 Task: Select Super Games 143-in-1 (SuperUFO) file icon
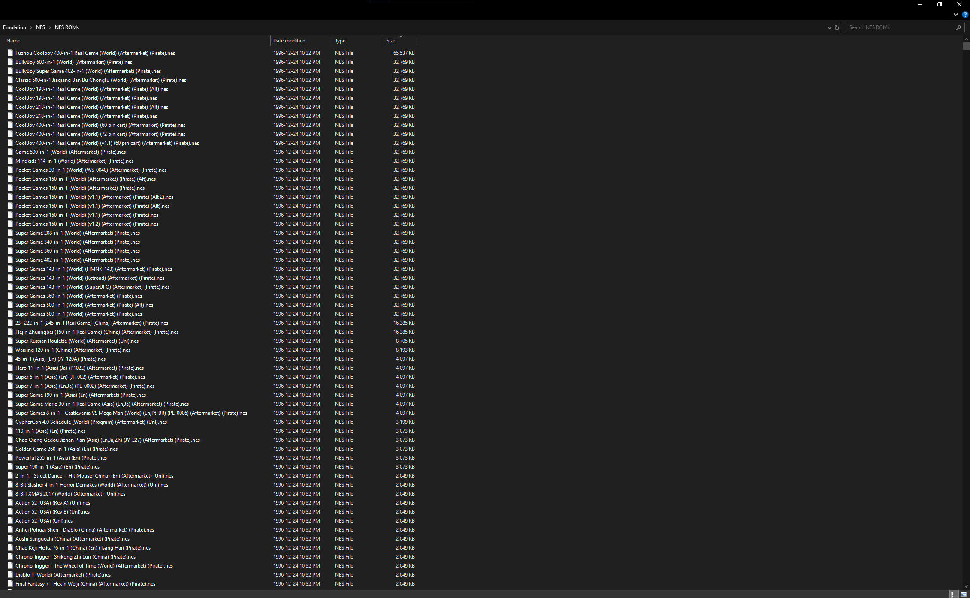coord(10,287)
